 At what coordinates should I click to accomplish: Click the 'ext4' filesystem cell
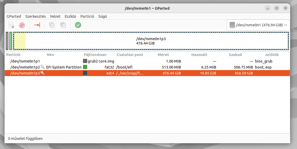pos(110,73)
